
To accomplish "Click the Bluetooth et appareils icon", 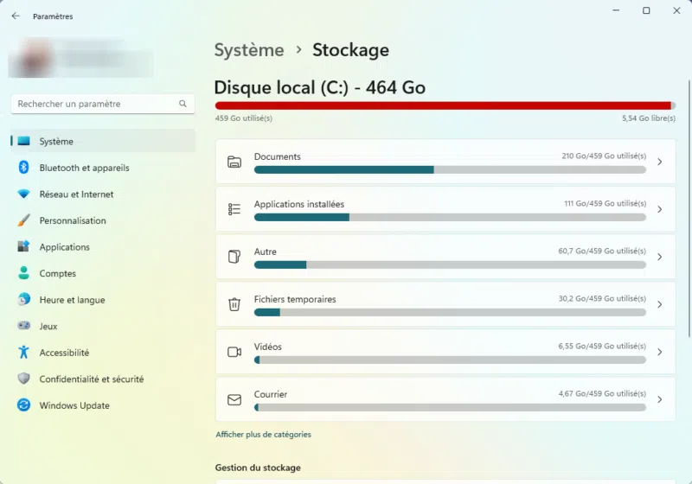I will pos(23,168).
